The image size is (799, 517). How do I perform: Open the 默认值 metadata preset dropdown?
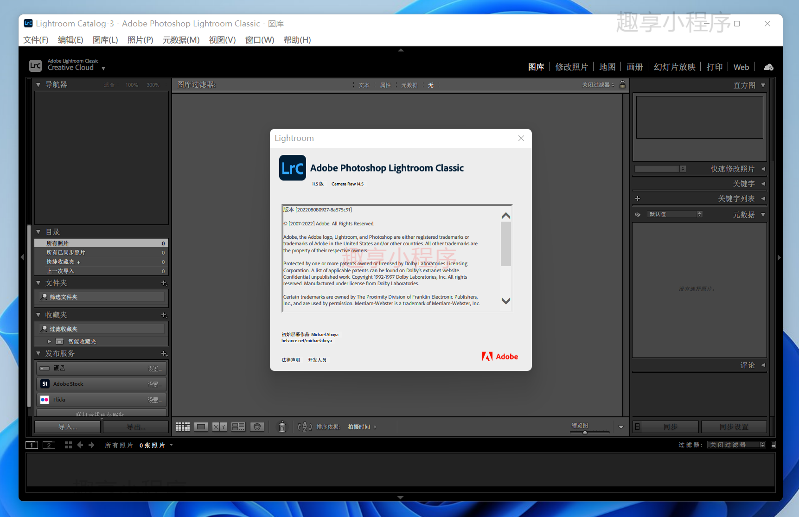point(675,214)
